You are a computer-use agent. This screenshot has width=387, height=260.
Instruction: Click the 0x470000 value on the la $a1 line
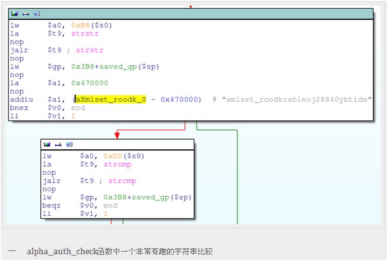pyautogui.click(x=90, y=83)
